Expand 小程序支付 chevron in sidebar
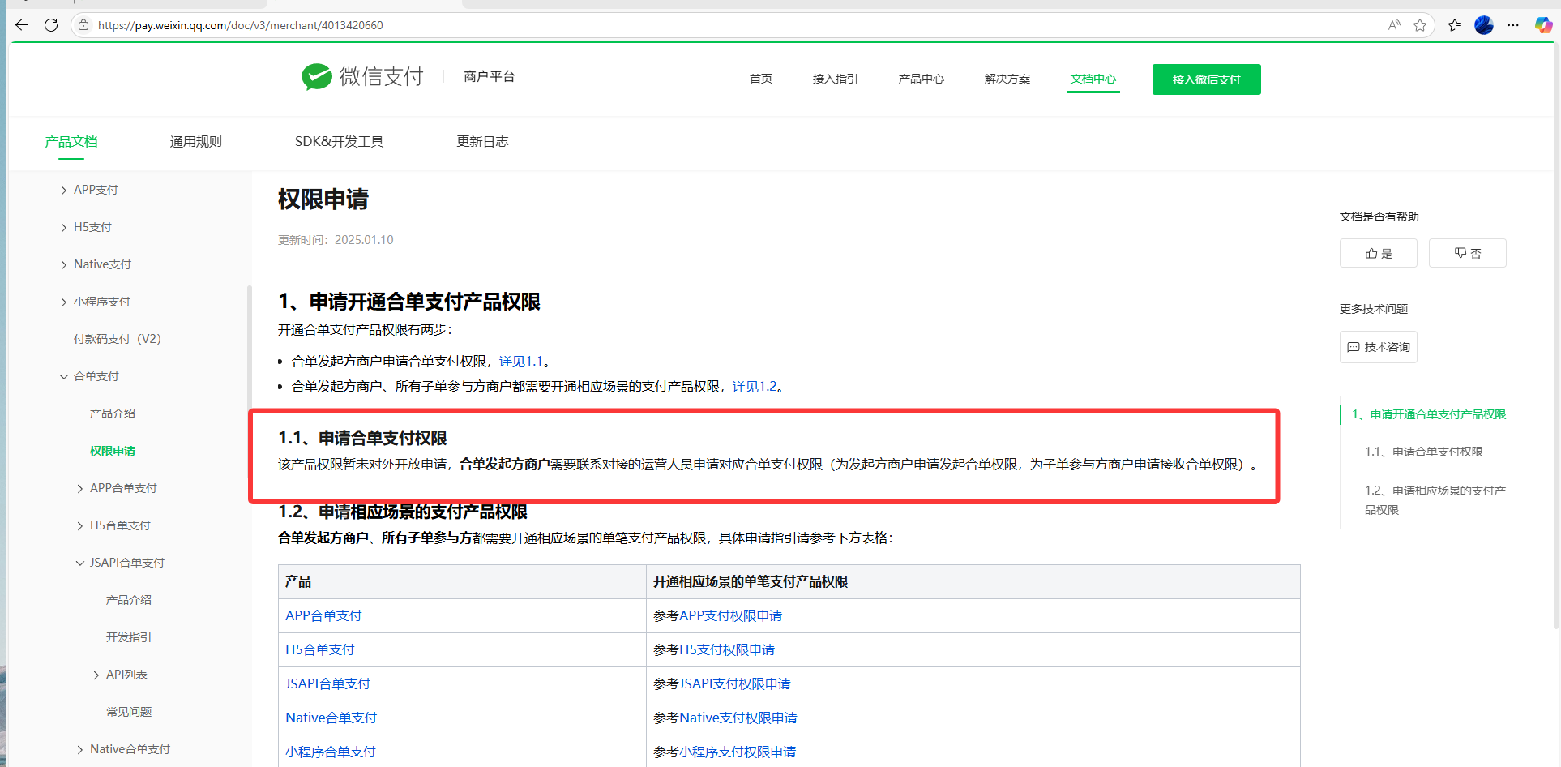This screenshot has height=767, width=1561. point(64,302)
